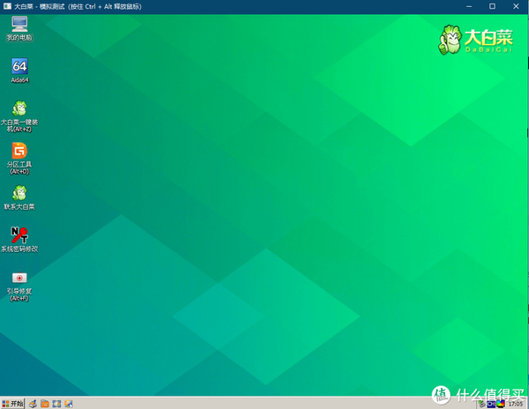Click the 17:05 taskbar clock
The width and height of the screenshot is (529, 409).
(516, 404)
